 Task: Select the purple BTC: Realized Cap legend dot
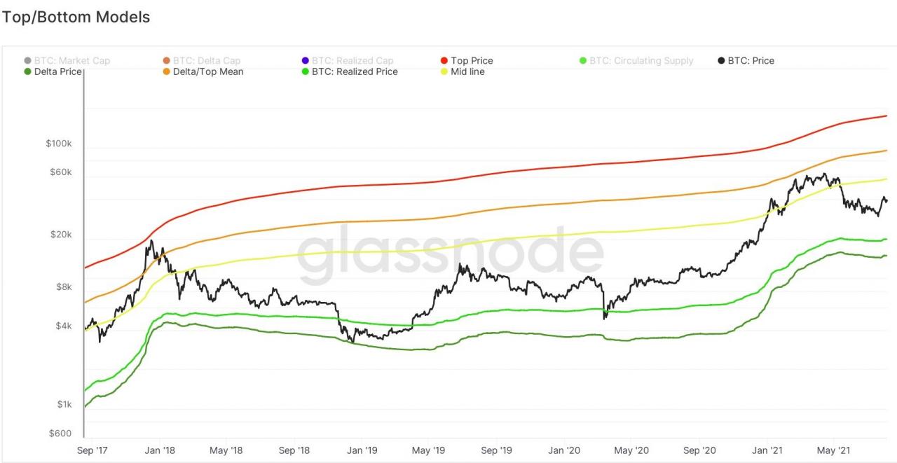pyautogui.click(x=306, y=61)
